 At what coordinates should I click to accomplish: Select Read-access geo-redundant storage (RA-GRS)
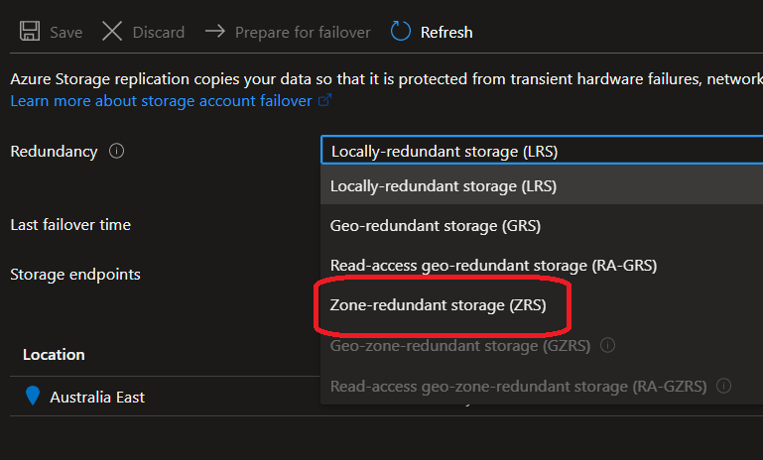tap(493, 266)
